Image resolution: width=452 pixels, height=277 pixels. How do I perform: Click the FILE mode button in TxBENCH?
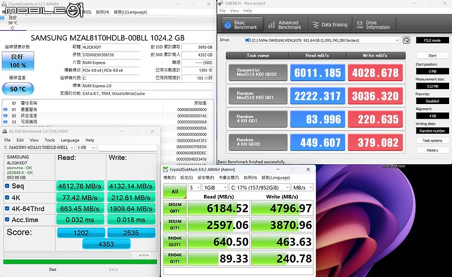point(432,40)
